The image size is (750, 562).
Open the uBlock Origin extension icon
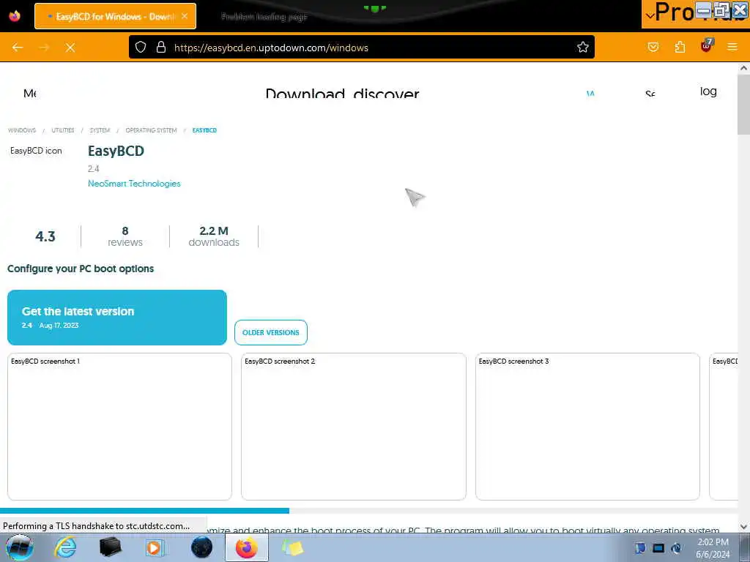coord(707,46)
